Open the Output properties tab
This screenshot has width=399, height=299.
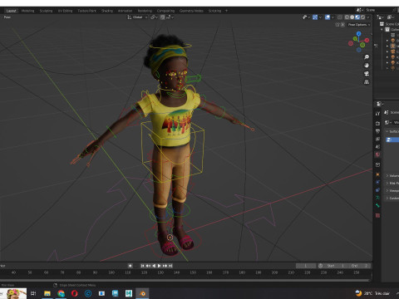coord(377,131)
